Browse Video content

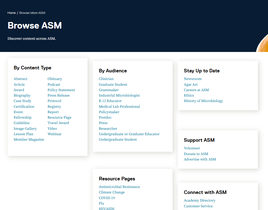[x=52, y=128]
